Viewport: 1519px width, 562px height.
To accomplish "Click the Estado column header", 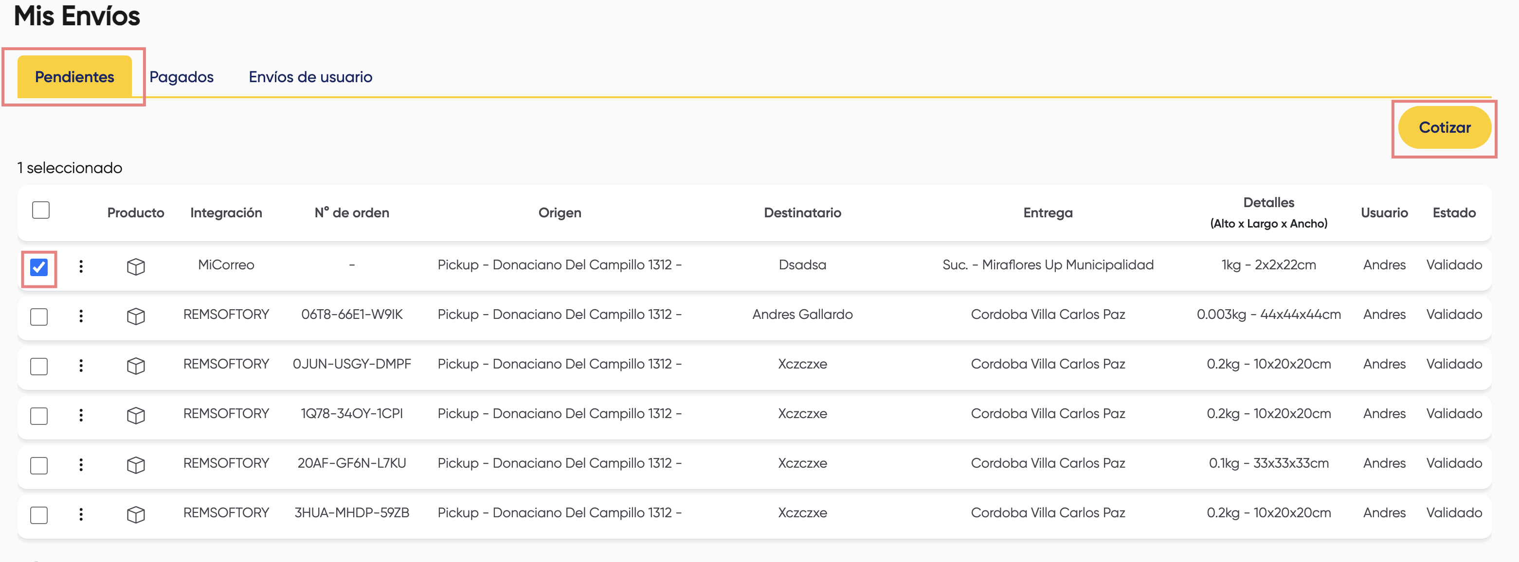I will [1453, 212].
